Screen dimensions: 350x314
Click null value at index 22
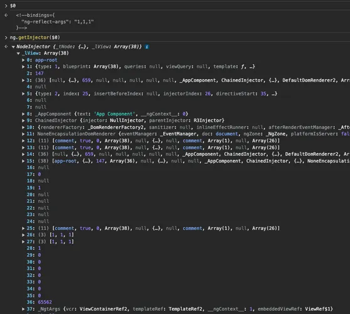pos(43,208)
